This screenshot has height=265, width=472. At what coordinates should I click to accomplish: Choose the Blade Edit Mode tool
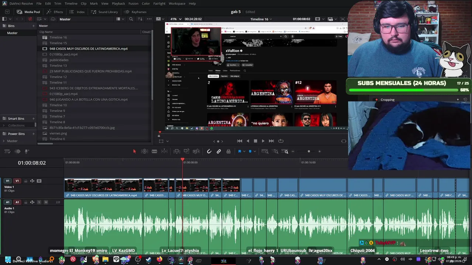(x=155, y=151)
